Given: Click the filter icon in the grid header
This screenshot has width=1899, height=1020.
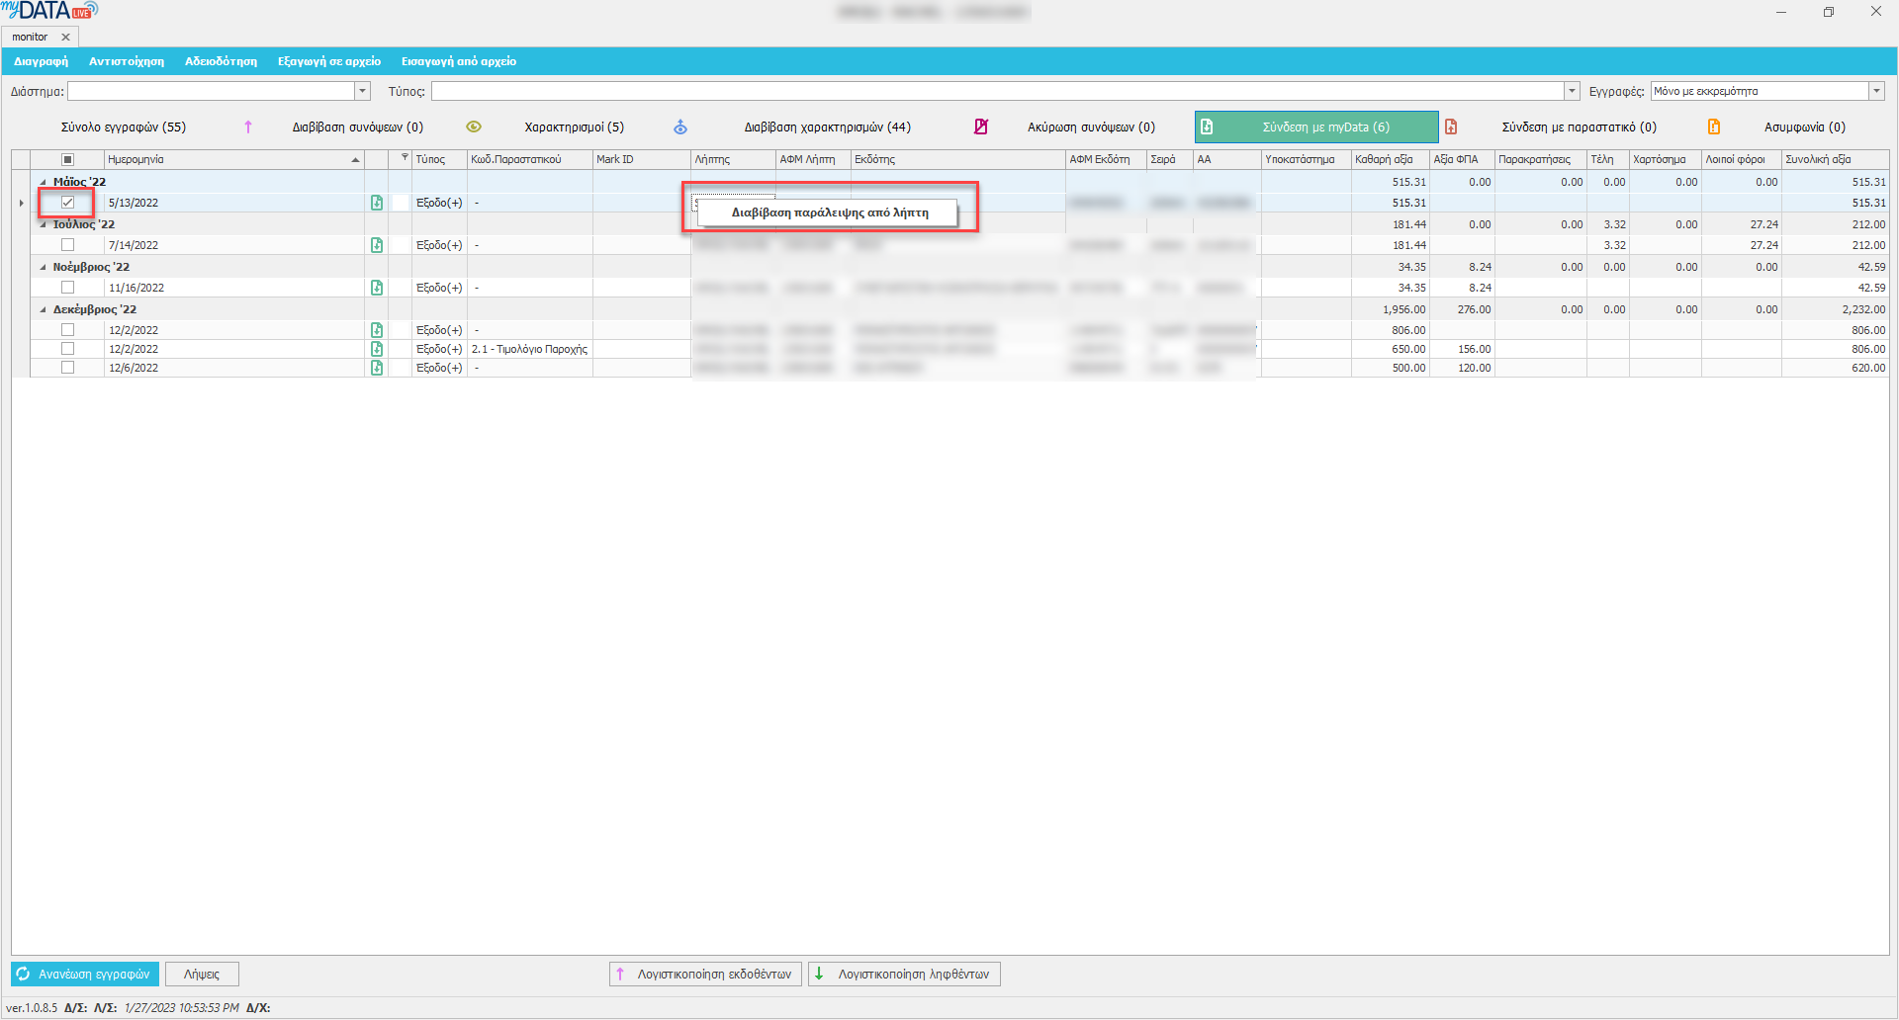Looking at the screenshot, I should click(405, 158).
